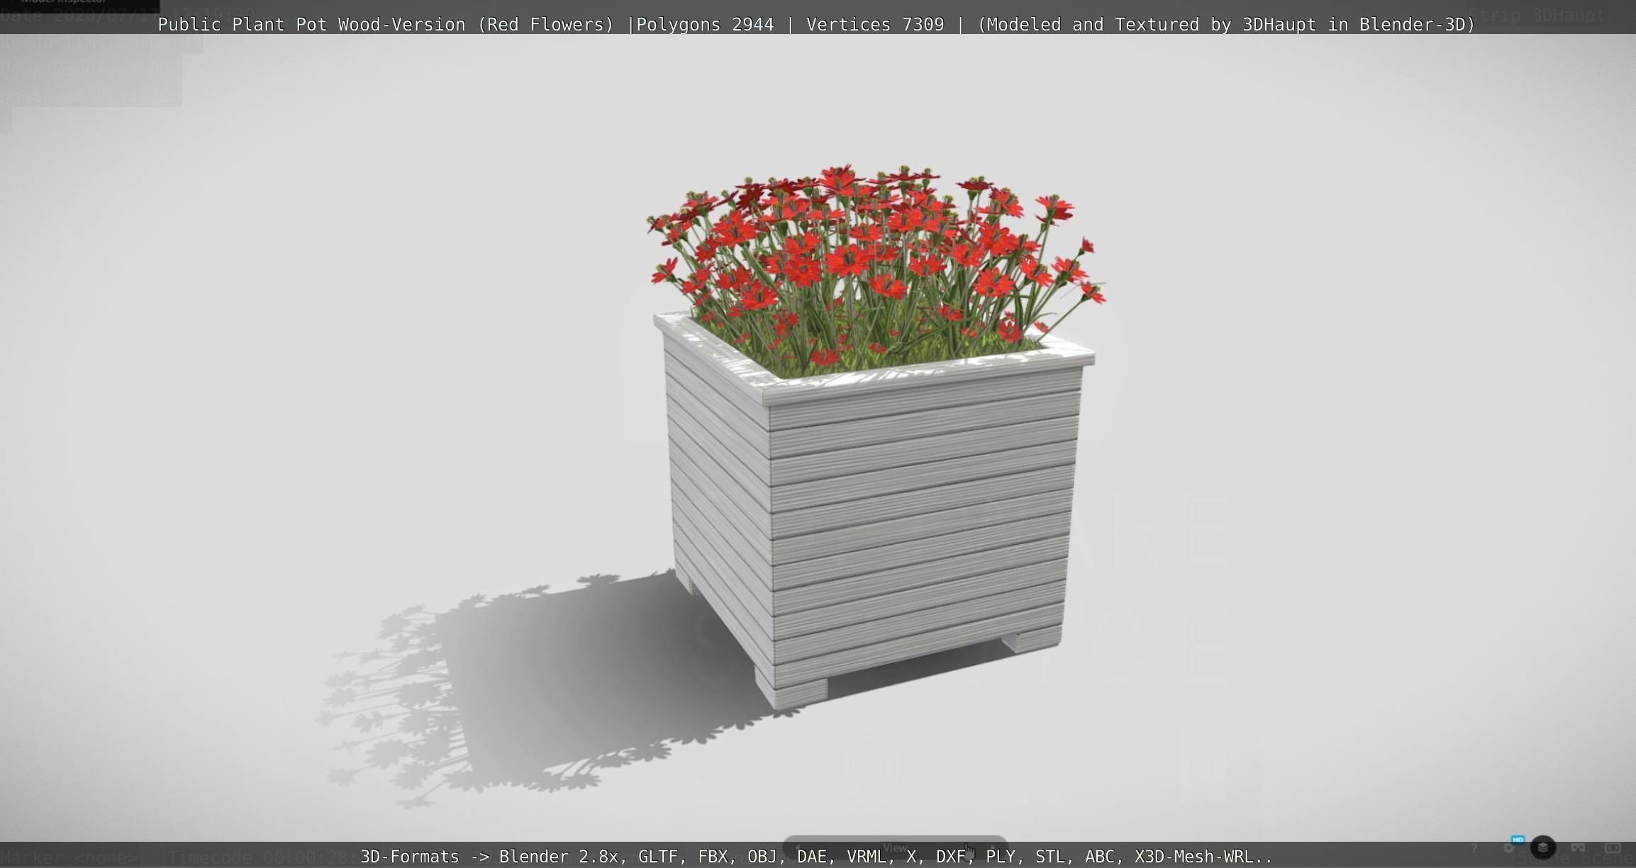The image size is (1636, 868).
Task: Click the 'Vertices 7309' text
Action: pos(875,25)
